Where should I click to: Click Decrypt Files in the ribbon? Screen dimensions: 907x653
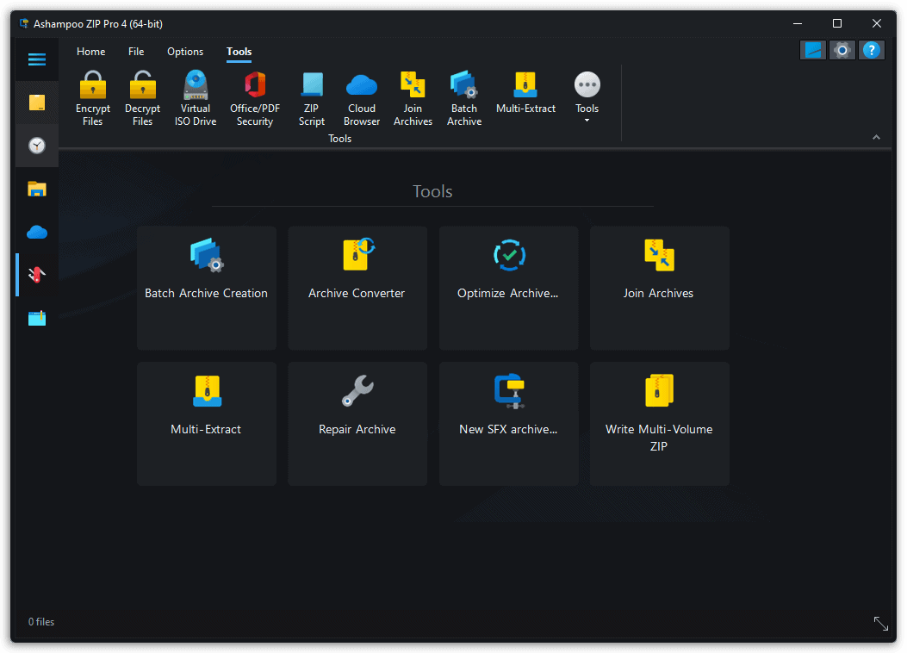point(142,98)
